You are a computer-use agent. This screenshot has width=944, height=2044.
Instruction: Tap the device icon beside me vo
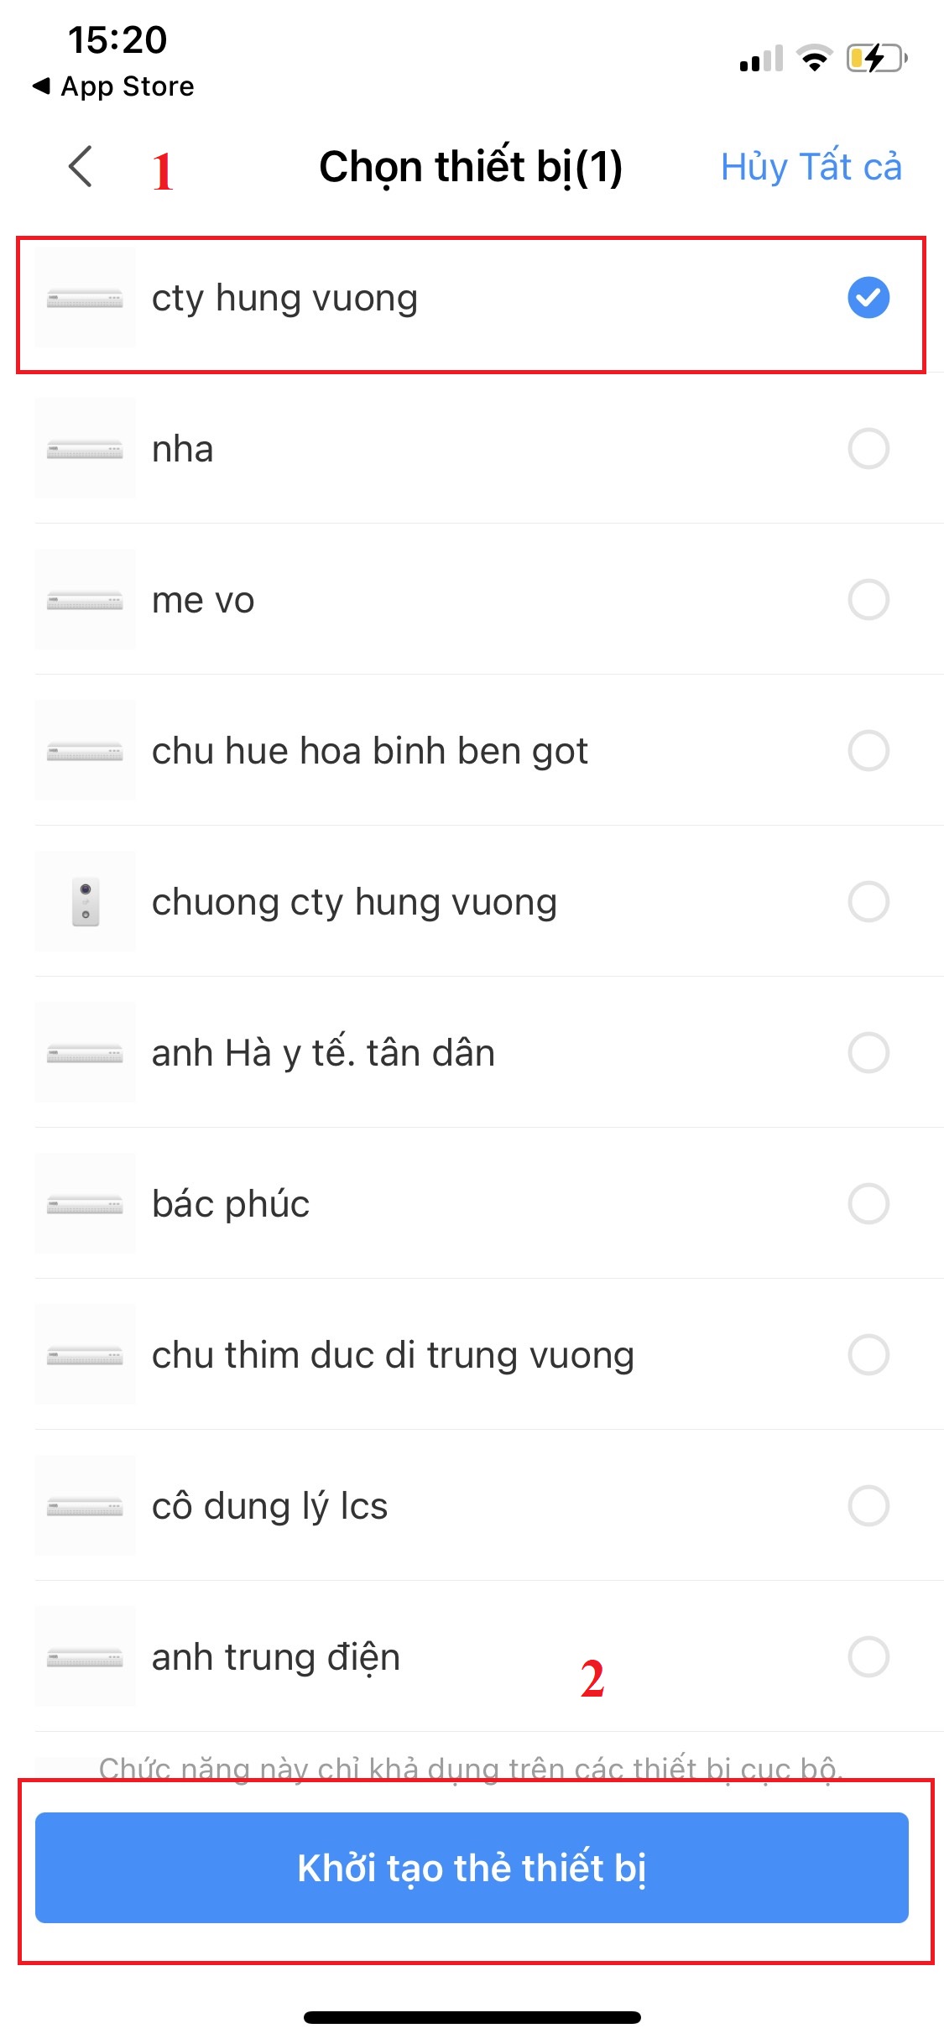coord(85,600)
